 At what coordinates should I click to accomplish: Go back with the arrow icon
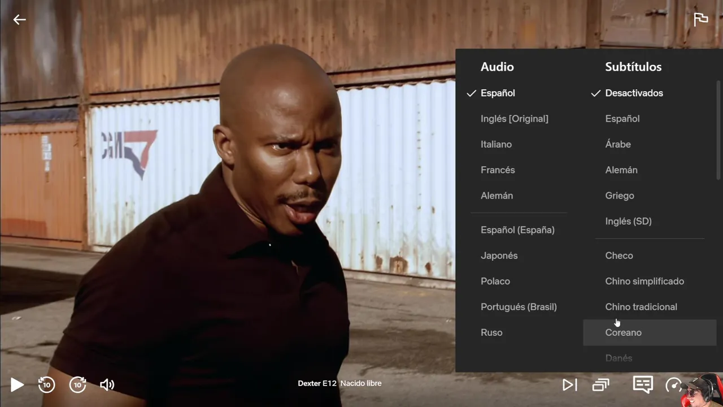pos(20,20)
